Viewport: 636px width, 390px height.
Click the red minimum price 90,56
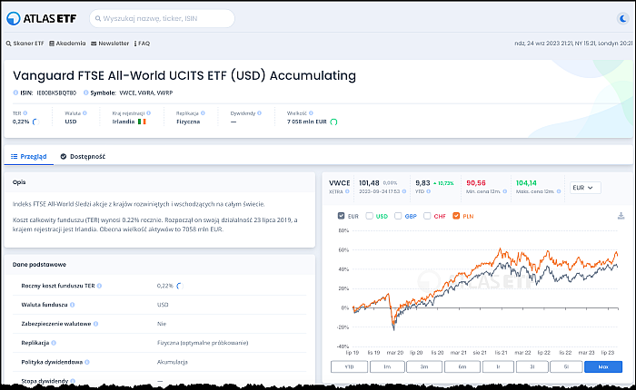pos(476,183)
